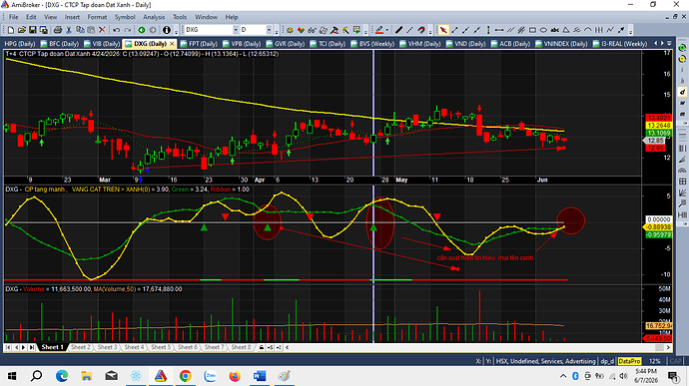Select the Horizontal line drawing tool

point(499,30)
